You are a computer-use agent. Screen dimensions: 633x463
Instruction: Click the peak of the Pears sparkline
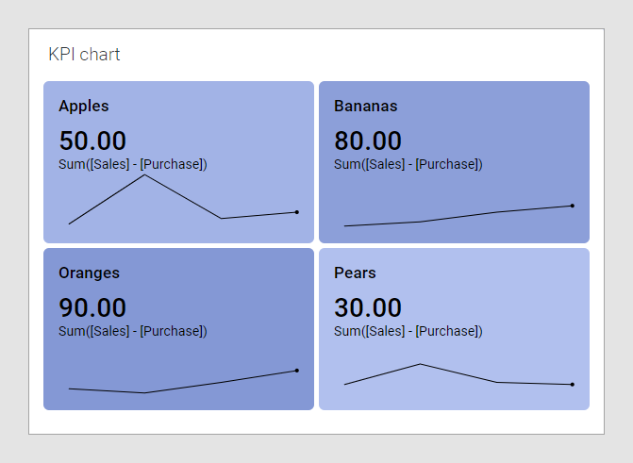(x=421, y=364)
